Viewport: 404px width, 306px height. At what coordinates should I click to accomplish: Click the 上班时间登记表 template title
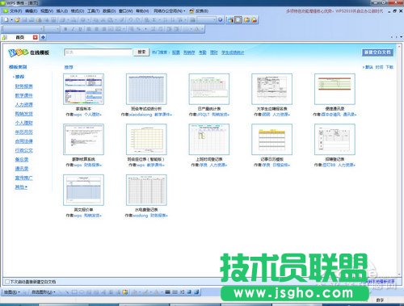(x=209, y=159)
